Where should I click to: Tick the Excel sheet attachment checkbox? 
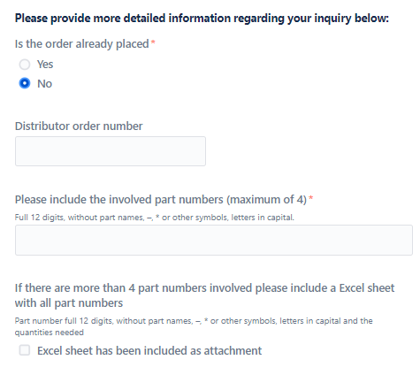(25, 350)
